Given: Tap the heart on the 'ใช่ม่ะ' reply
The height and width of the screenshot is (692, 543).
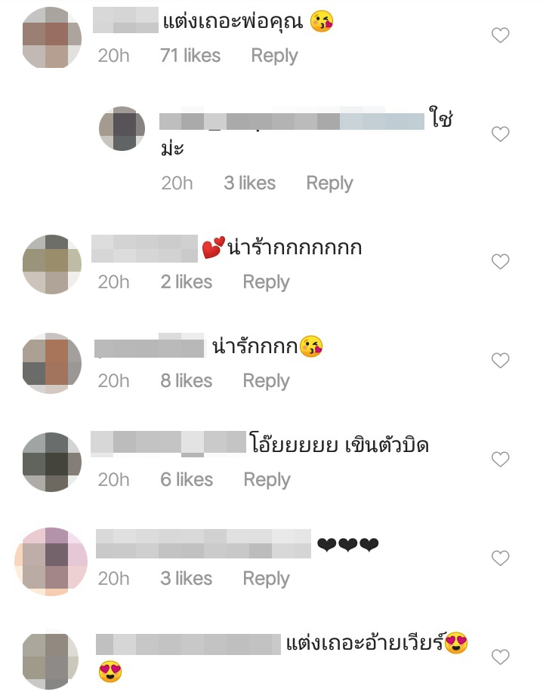Looking at the screenshot, I should tap(500, 134).
